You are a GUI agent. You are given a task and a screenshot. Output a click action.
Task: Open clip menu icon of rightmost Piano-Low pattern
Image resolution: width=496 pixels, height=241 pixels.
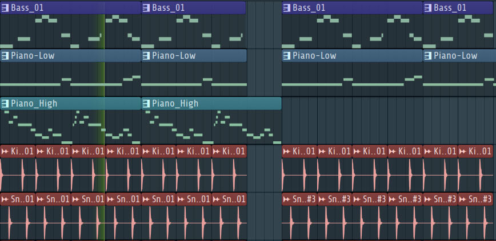[x=427, y=56]
